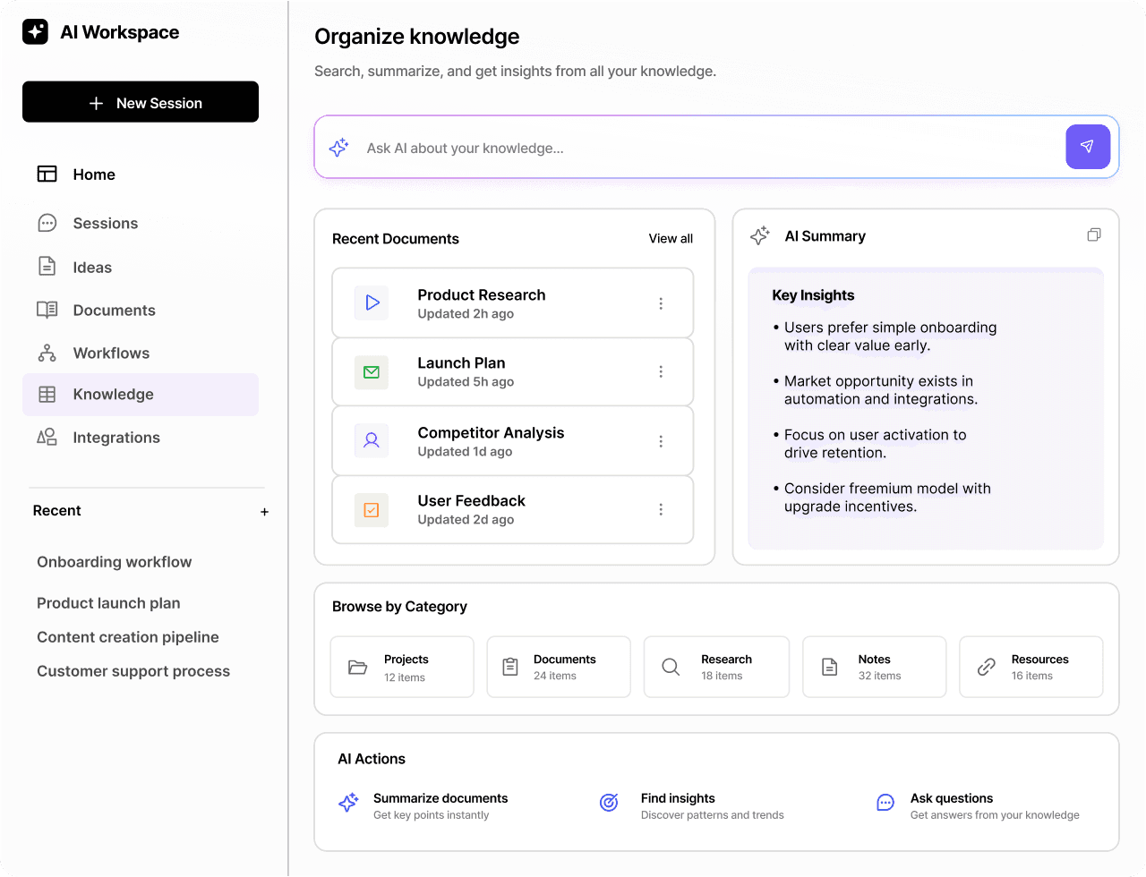Open the Product Research options menu
The height and width of the screenshot is (877, 1146).
click(x=661, y=303)
